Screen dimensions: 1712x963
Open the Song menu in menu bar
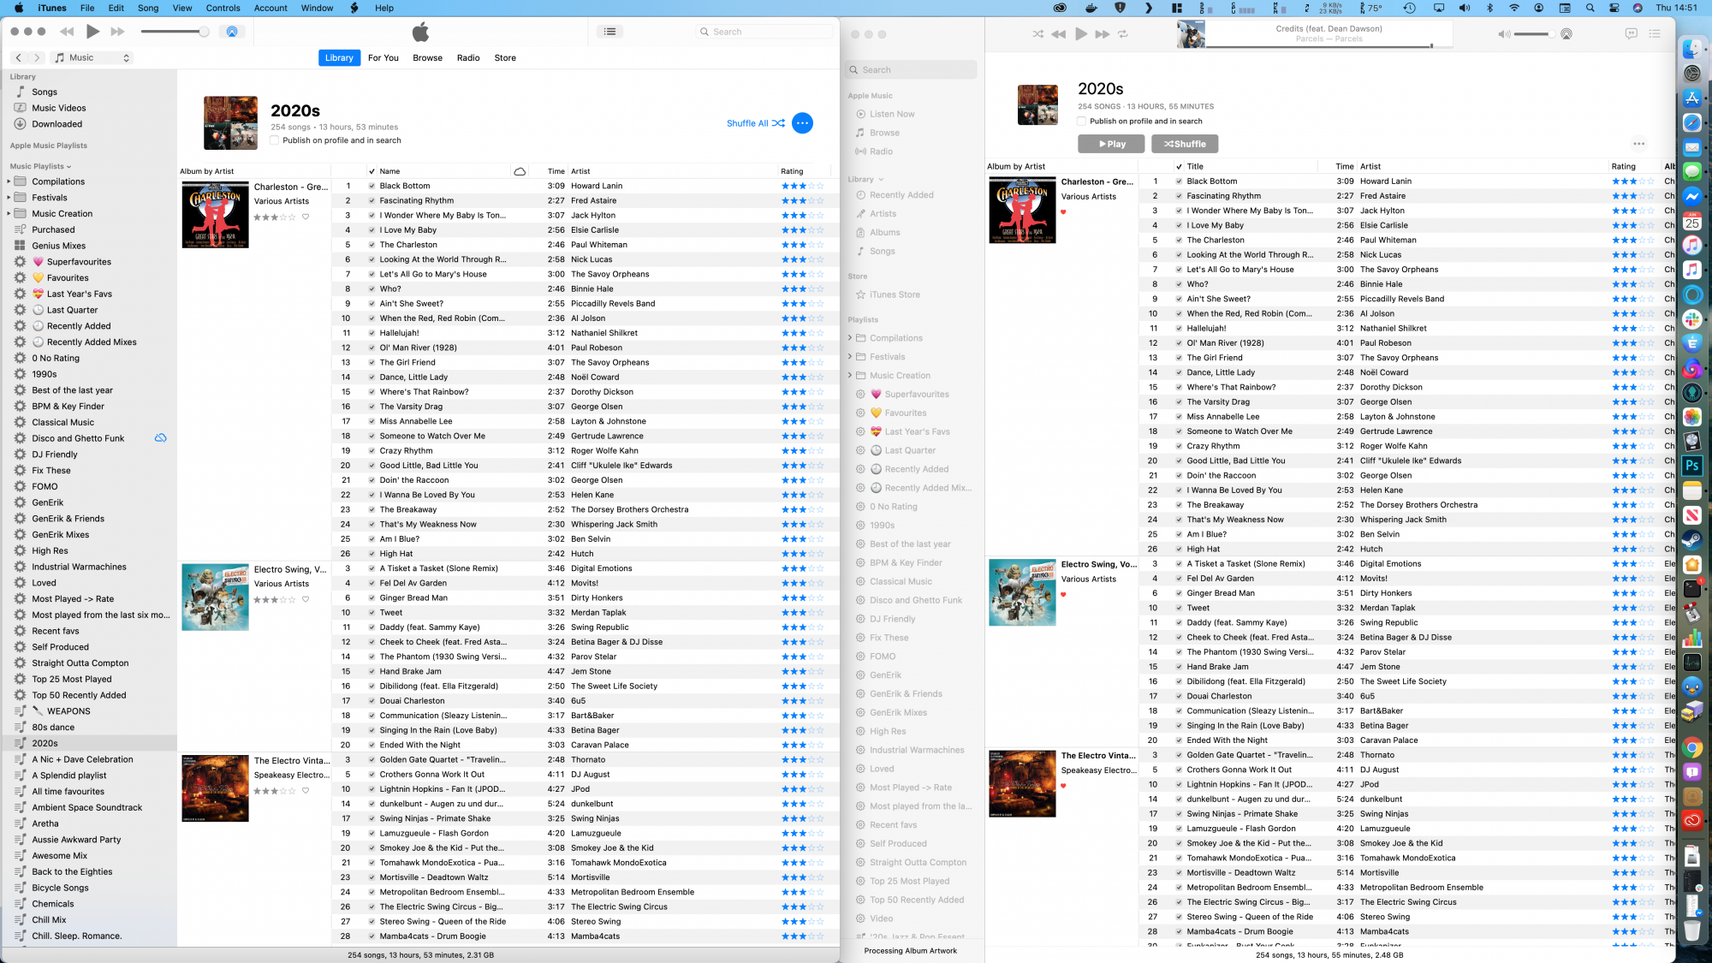[x=148, y=8]
